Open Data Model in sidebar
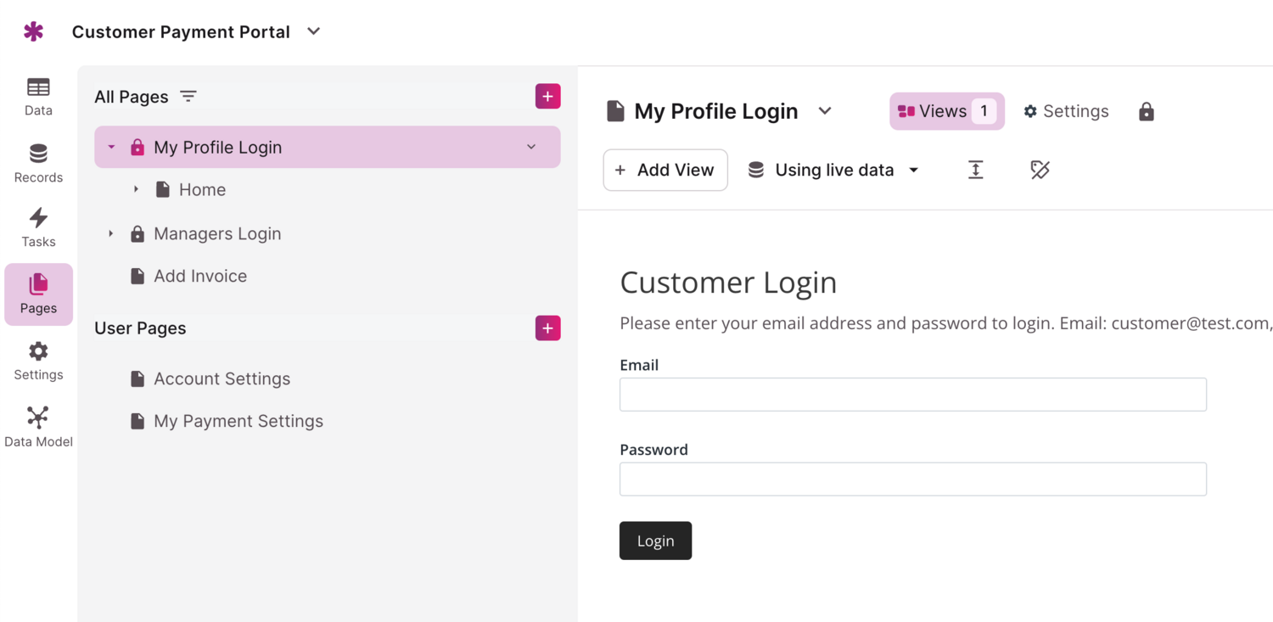The image size is (1273, 622). 38,427
